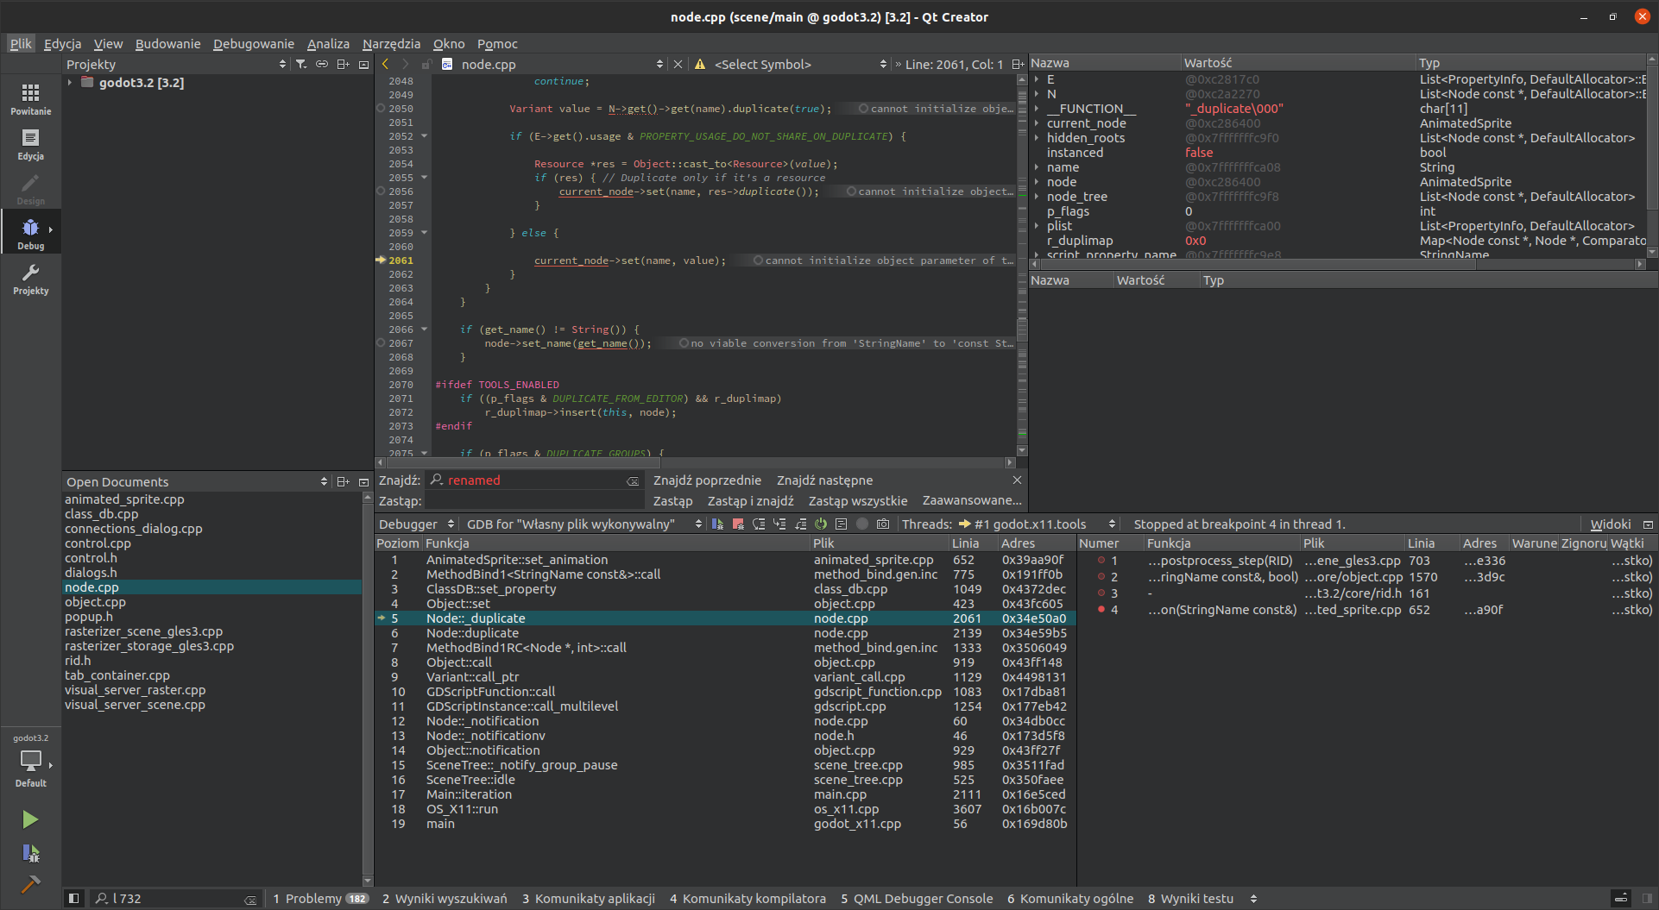Click the record button in debugger toolbar
1659x910 pixels.
click(862, 524)
